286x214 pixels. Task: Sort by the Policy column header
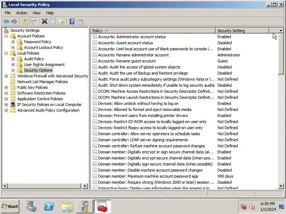point(153,31)
